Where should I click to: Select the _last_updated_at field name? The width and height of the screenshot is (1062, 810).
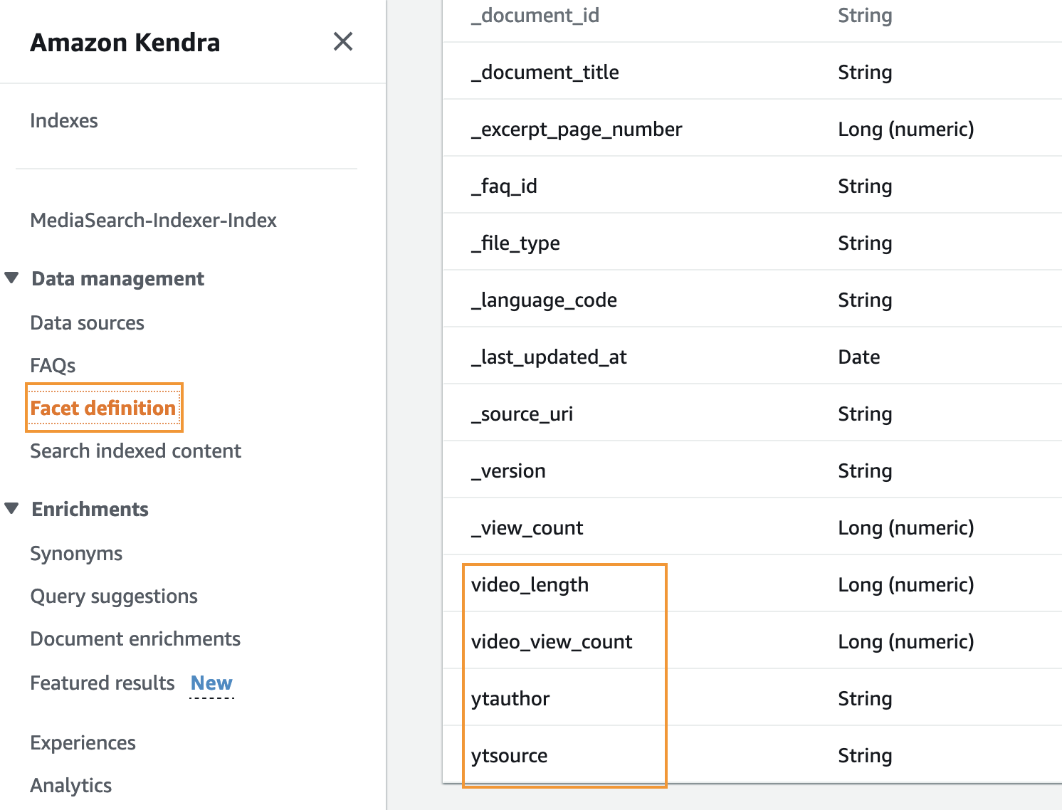coord(549,357)
